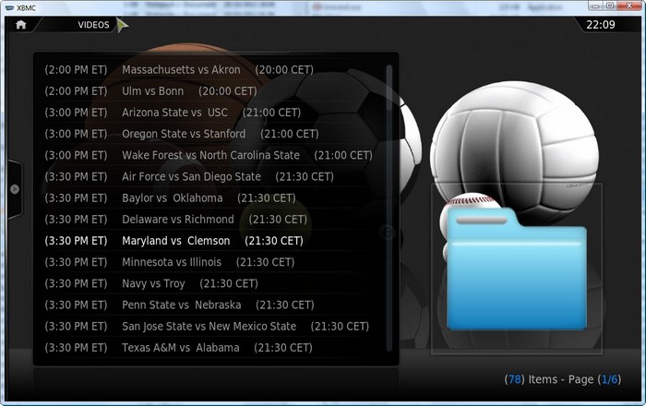
Task: Open Air Force vs San Diego State
Action: (210, 176)
